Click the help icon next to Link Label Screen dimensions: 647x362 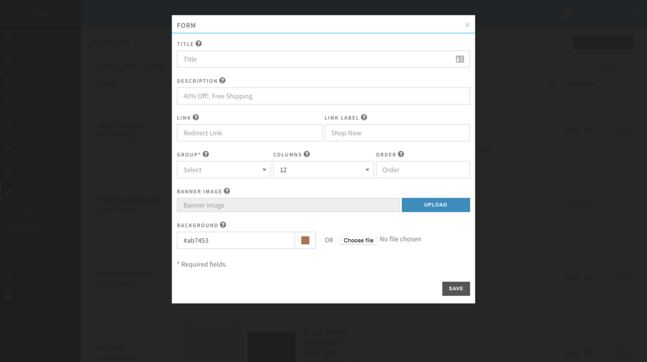[x=364, y=117]
